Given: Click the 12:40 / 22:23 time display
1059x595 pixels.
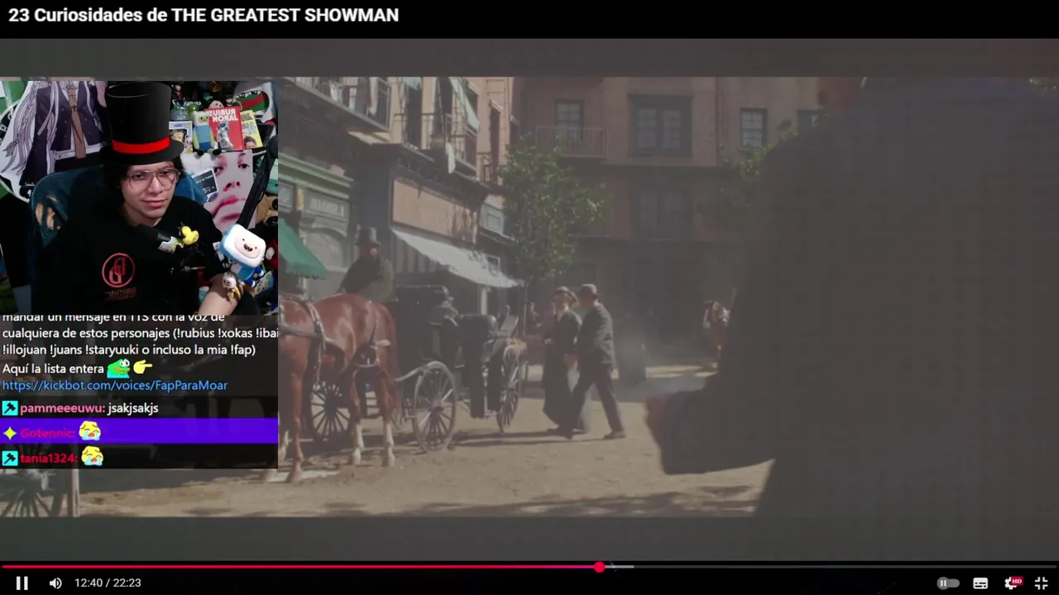Looking at the screenshot, I should point(108,583).
